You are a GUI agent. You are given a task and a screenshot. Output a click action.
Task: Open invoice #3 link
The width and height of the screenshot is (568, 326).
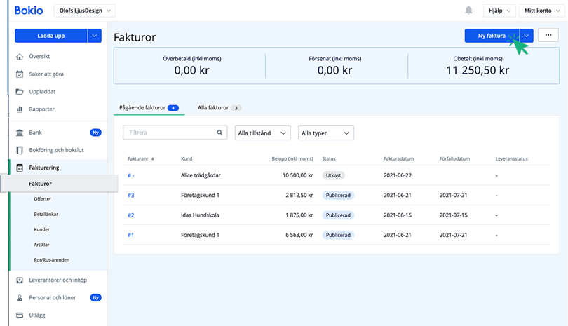(130, 196)
